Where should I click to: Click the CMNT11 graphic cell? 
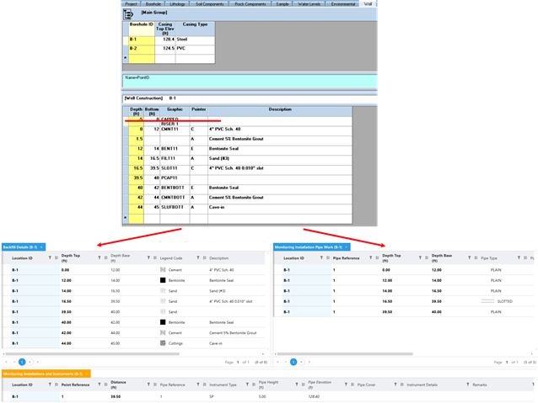coord(175,130)
